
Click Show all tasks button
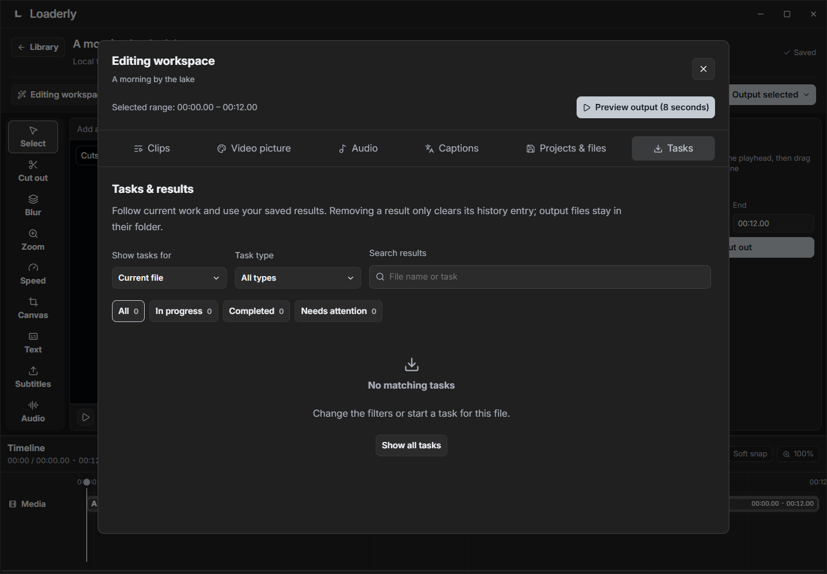[x=411, y=445]
